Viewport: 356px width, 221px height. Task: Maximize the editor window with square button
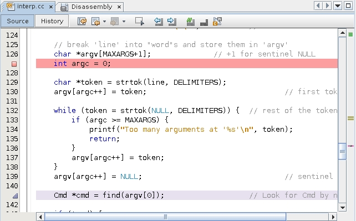click(348, 6)
